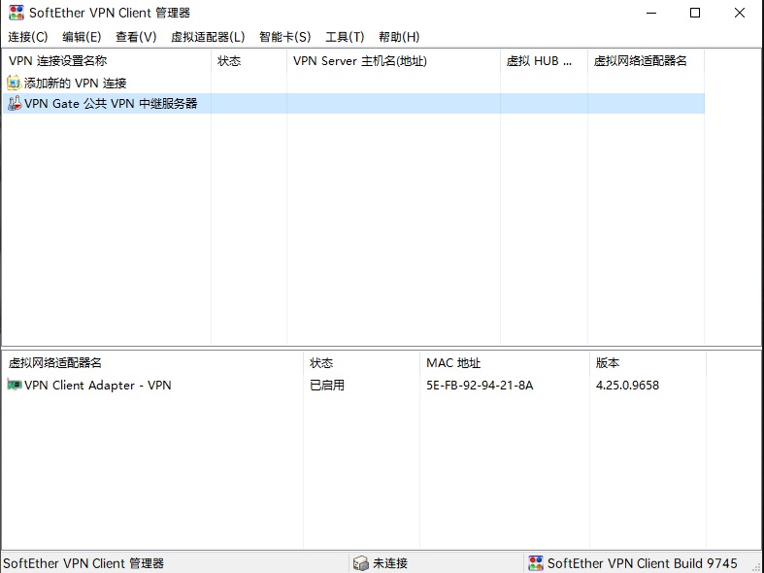The height and width of the screenshot is (573, 764).
Task: Open the 编辑(E) menu
Action: pos(82,37)
